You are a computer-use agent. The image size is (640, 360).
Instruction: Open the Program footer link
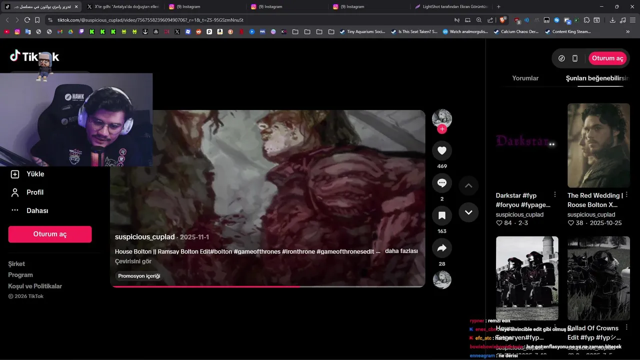[20, 274]
